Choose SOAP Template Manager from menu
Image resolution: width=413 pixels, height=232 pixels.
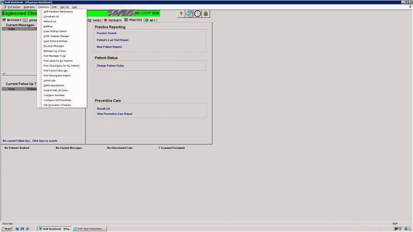56,36
